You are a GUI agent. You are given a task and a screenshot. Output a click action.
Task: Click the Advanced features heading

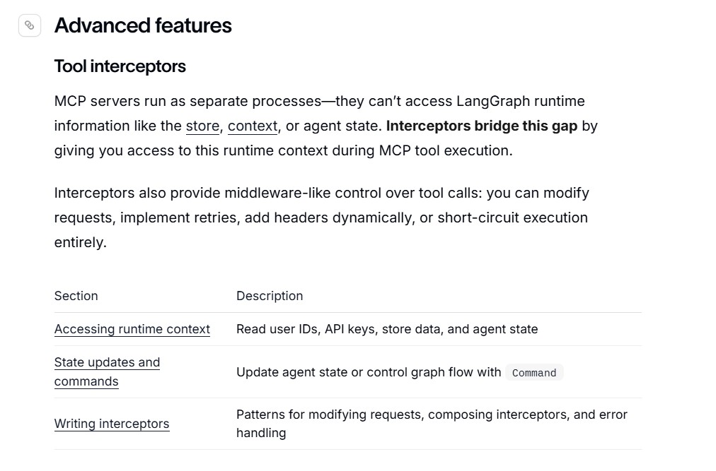click(x=143, y=25)
